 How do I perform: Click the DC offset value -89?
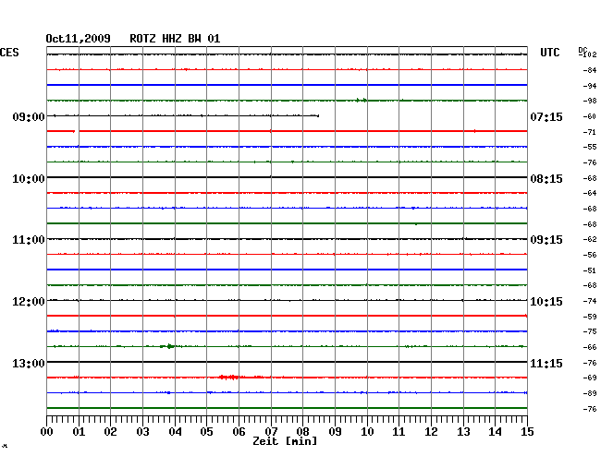tap(590, 393)
